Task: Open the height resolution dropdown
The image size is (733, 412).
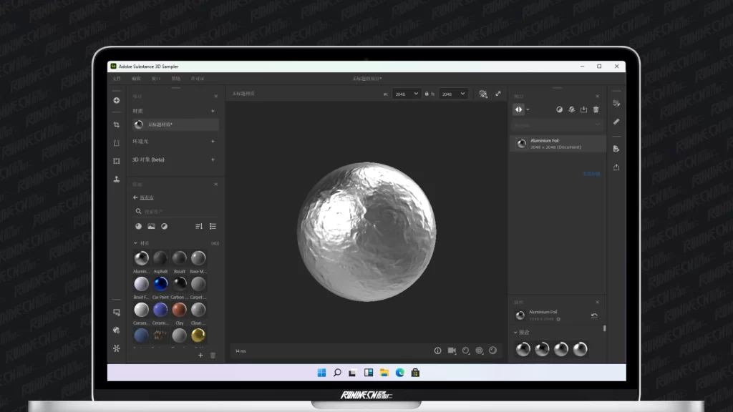Action: (x=454, y=94)
